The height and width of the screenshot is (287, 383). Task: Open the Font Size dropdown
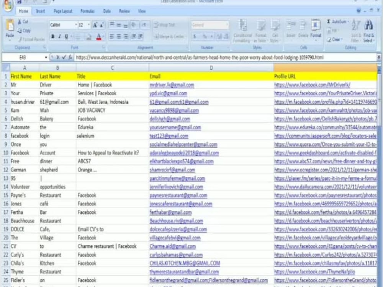pos(88,25)
